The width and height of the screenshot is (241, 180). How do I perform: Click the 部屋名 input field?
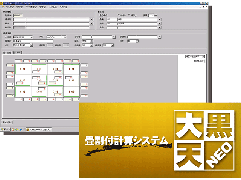tap(33, 41)
